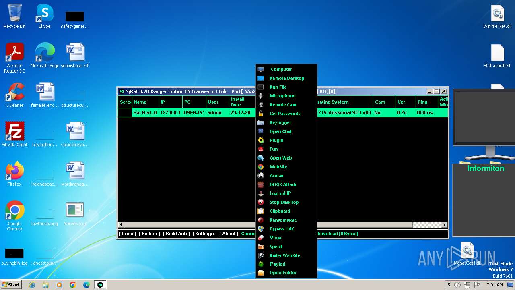The image size is (515, 290).
Task: Select the Stop DeskTop menu entry
Action: click(286, 202)
